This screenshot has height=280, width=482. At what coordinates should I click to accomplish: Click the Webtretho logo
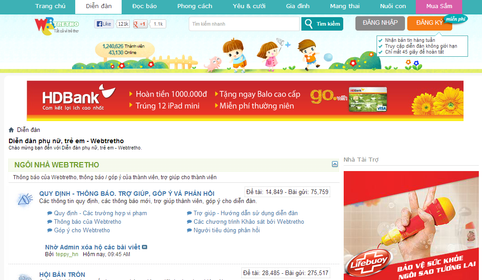tap(57, 27)
